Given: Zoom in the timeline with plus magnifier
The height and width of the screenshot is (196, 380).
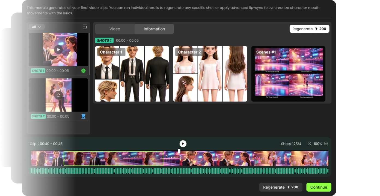Looking at the screenshot, I should [x=326, y=144].
